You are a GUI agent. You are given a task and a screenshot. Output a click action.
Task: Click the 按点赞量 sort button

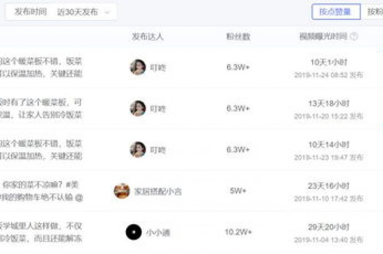(x=336, y=11)
